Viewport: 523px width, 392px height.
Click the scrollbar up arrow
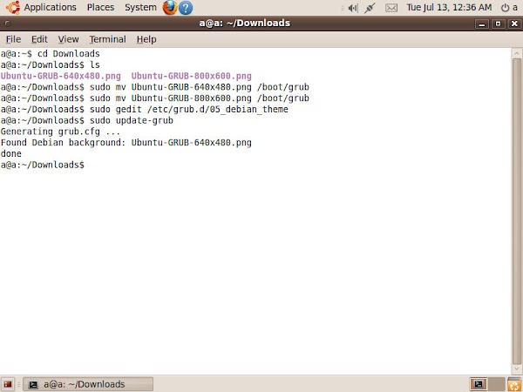coord(517,53)
